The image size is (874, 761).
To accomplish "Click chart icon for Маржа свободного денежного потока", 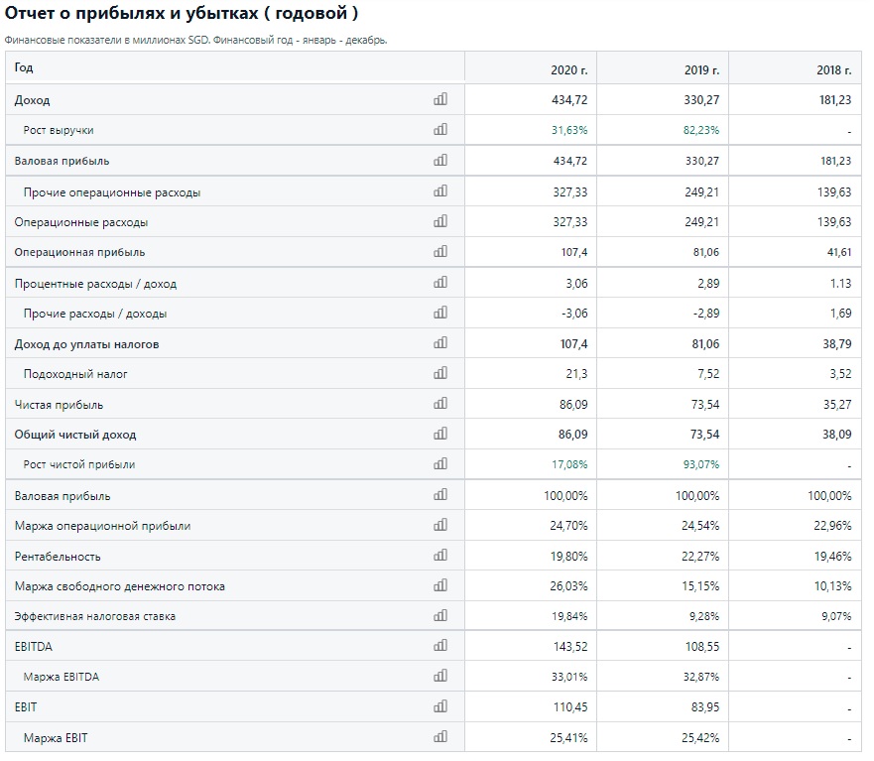I will tap(440, 585).
